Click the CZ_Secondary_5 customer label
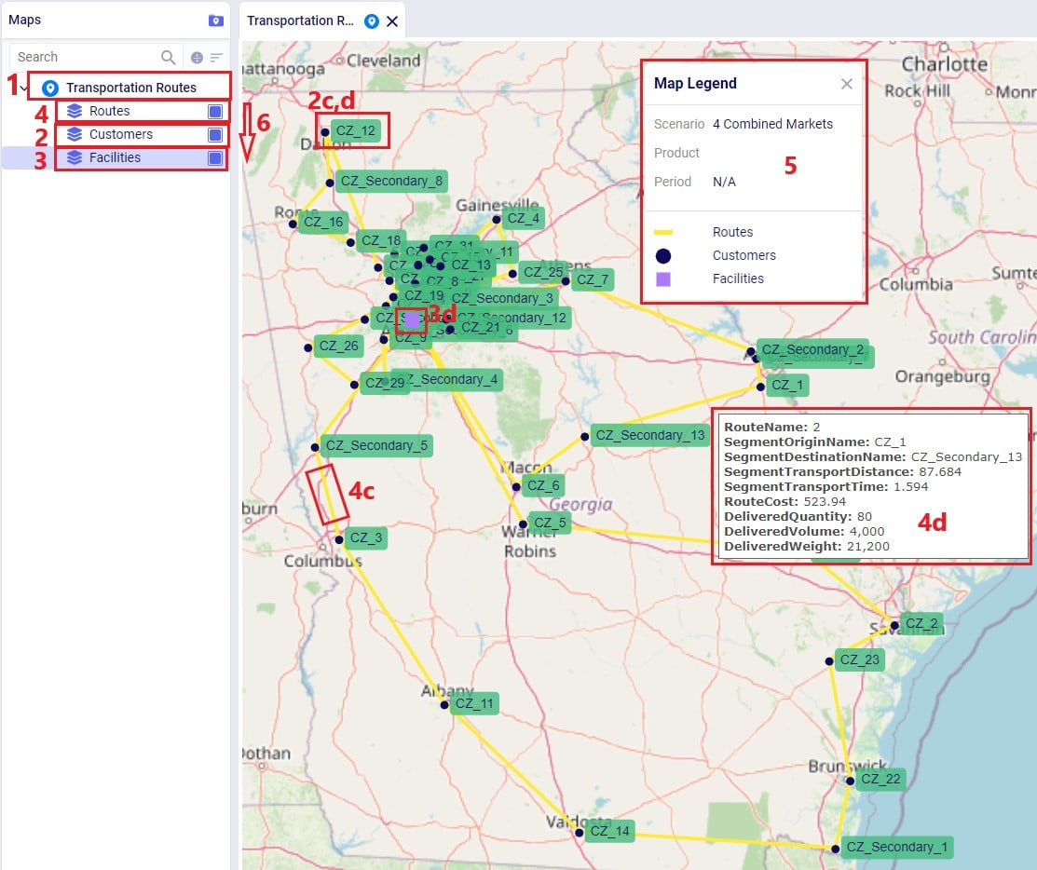This screenshot has width=1037, height=870. [377, 445]
